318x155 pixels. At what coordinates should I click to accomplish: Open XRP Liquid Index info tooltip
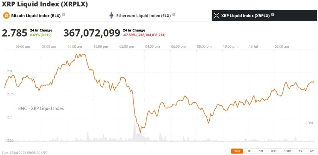click(273, 15)
